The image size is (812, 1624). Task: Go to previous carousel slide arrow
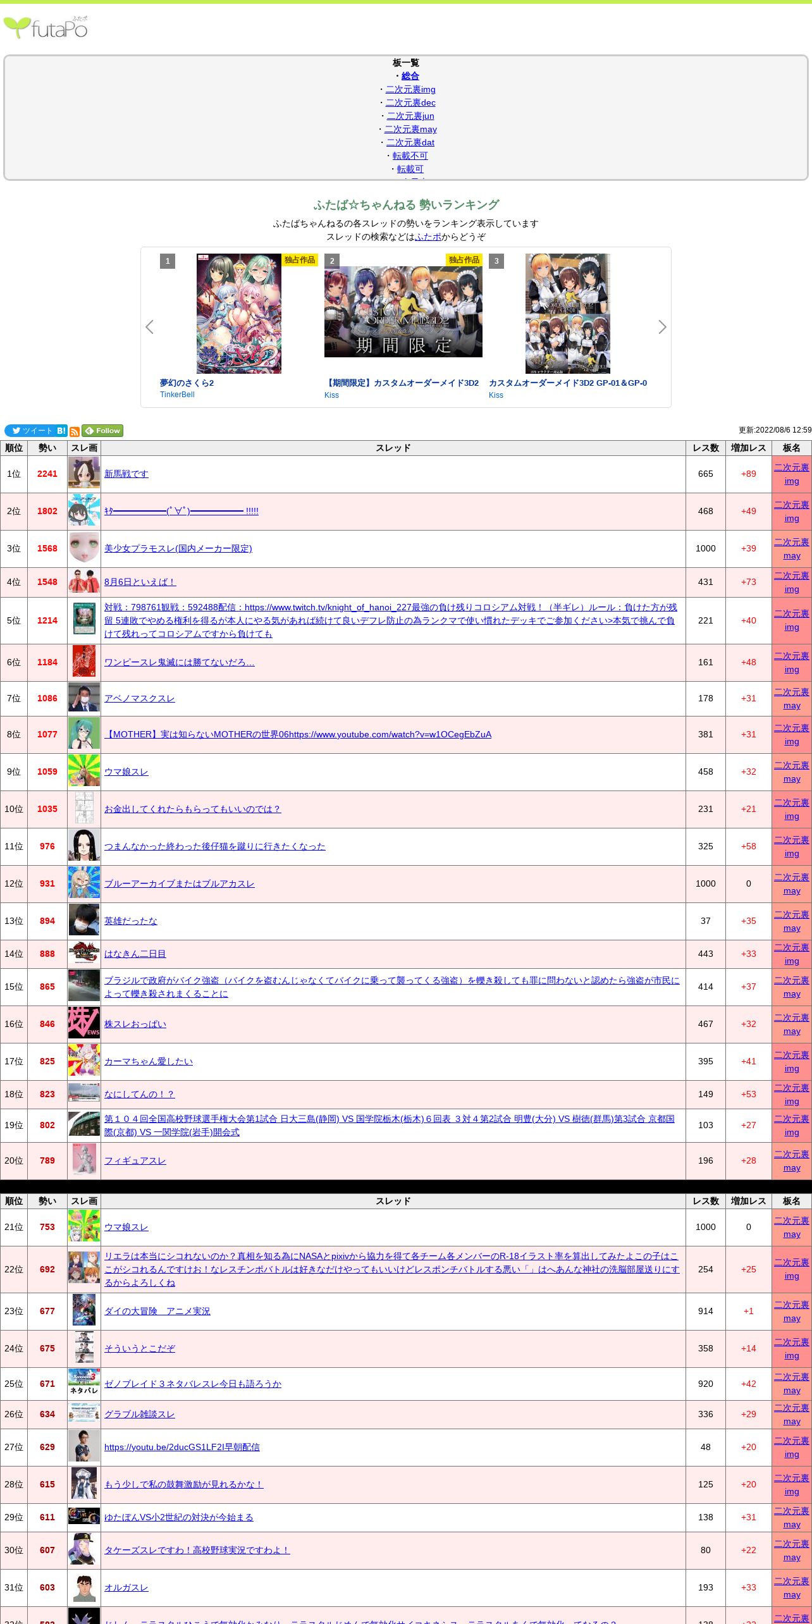coord(150,327)
